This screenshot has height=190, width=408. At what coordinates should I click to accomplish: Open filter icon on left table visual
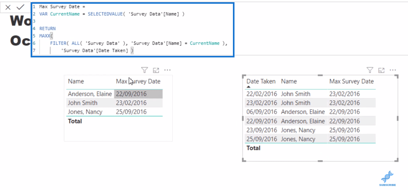[x=144, y=70]
